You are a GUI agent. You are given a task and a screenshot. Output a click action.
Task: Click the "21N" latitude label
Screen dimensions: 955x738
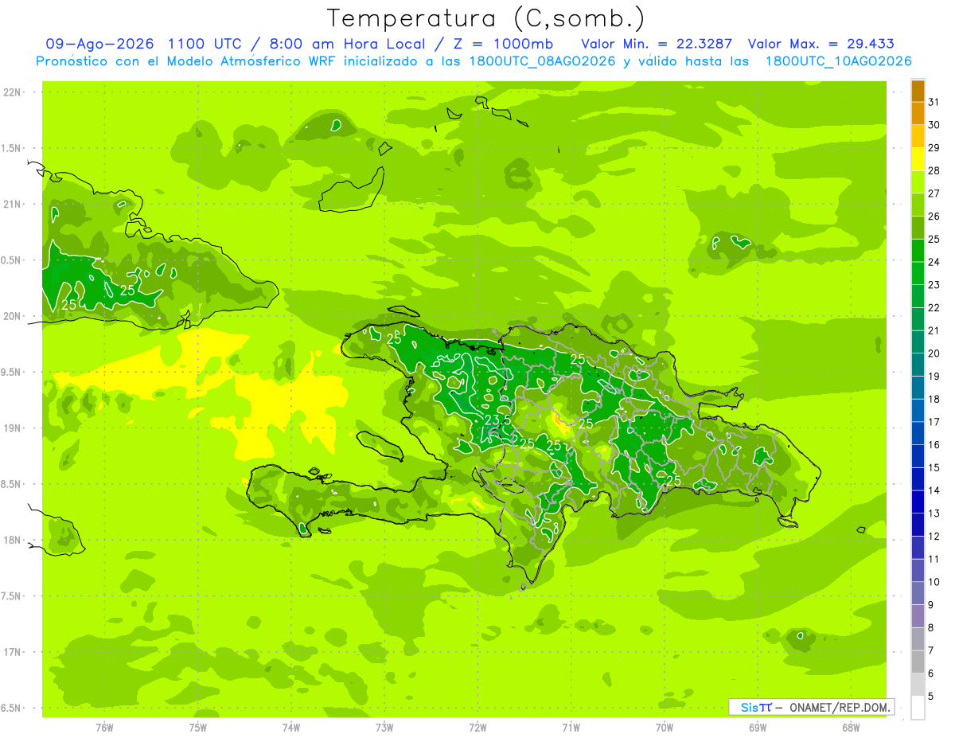pos(12,204)
